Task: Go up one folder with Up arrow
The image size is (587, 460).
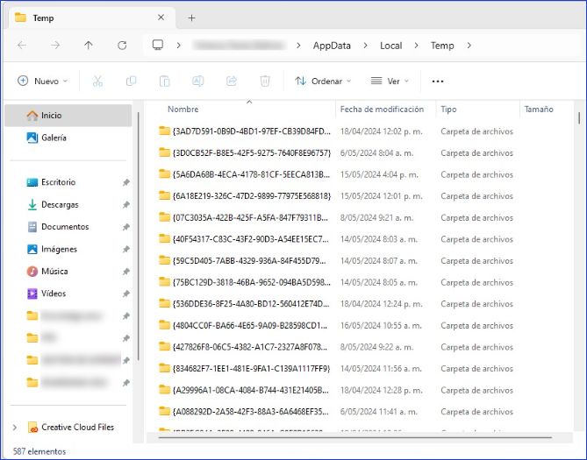Action: tap(89, 46)
